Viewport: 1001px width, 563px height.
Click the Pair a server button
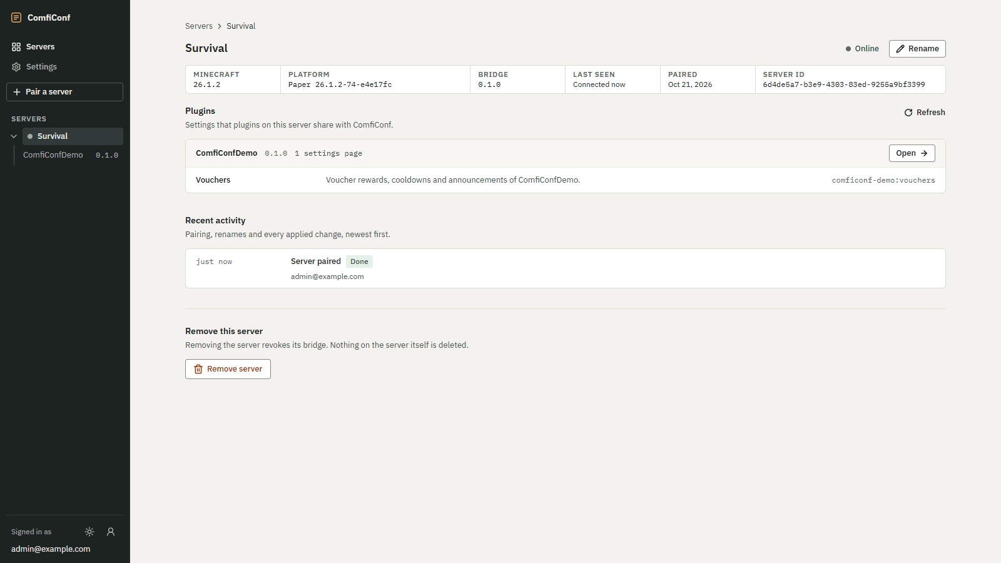click(65, 92)
